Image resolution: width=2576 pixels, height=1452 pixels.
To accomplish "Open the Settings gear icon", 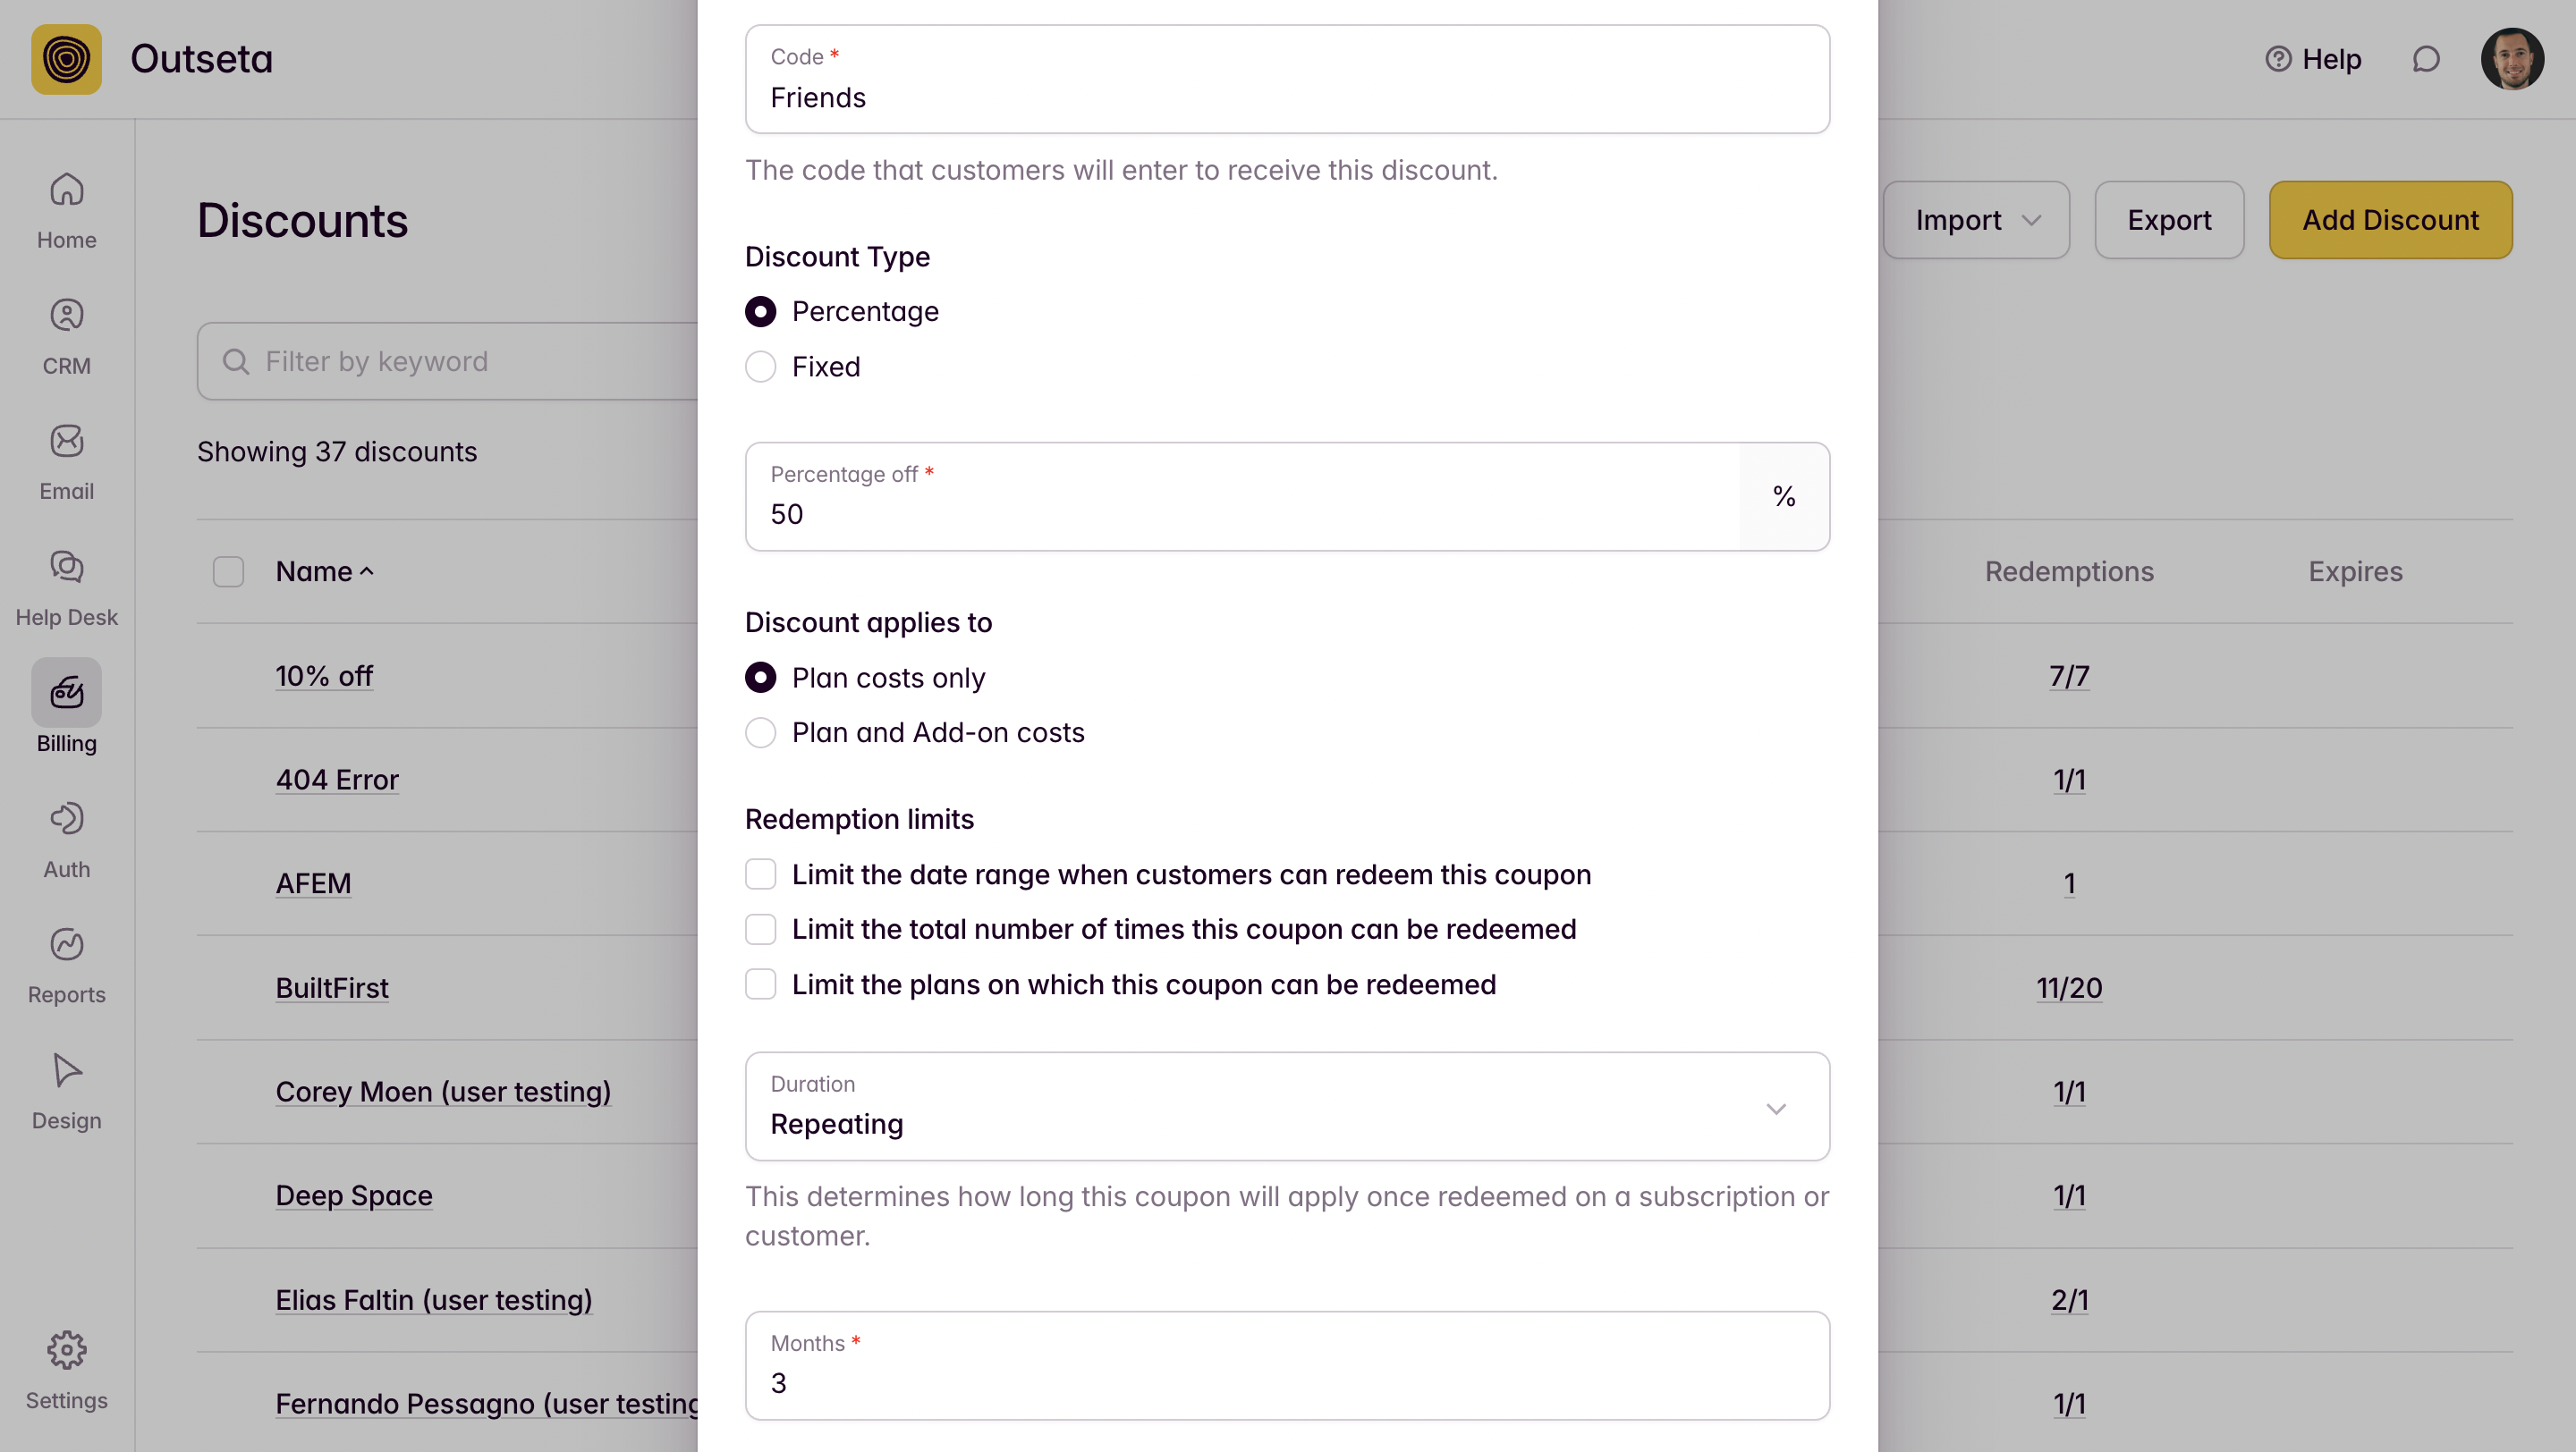I will pos(66,1351).
